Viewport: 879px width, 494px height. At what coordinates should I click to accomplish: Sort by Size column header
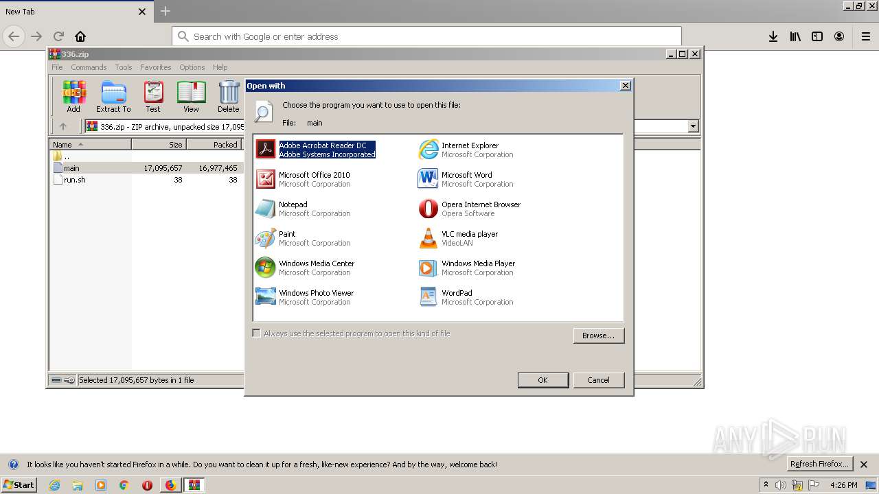click(159, 145)
